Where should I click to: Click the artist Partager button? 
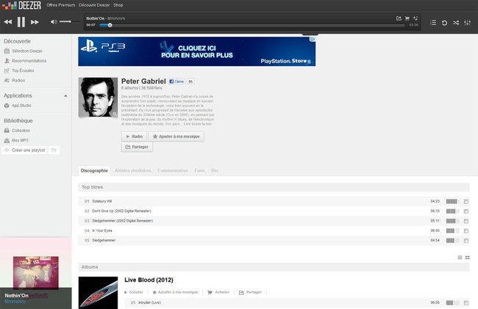point(137,147)
